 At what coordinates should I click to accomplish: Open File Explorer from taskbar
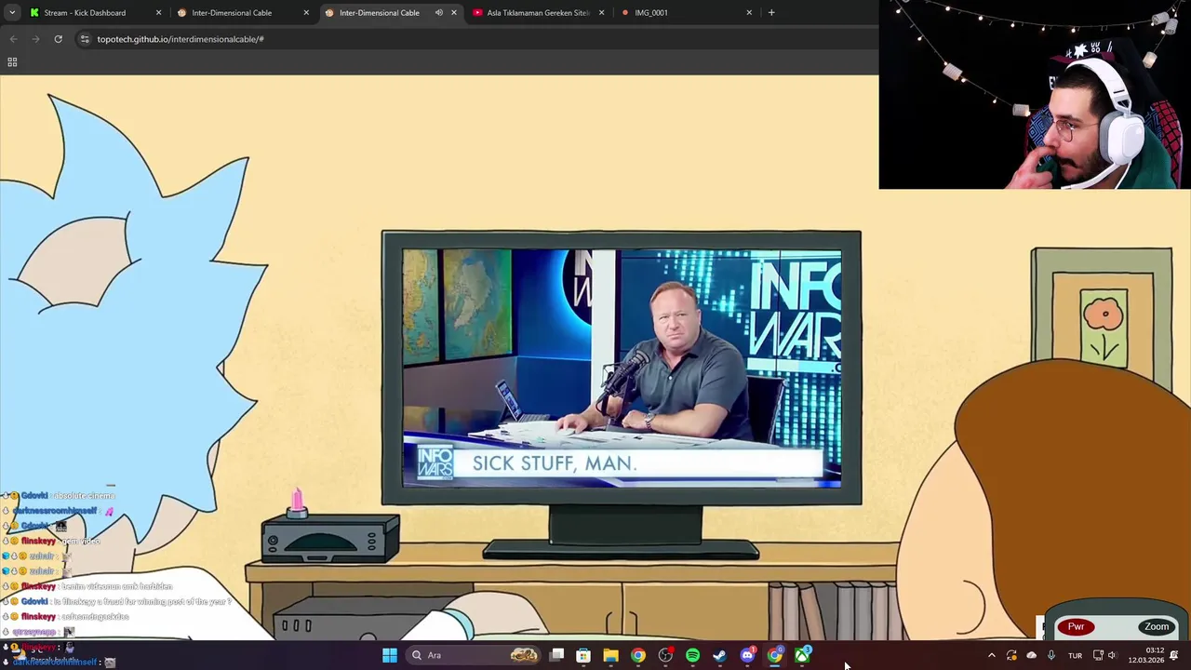click(610, 655)
